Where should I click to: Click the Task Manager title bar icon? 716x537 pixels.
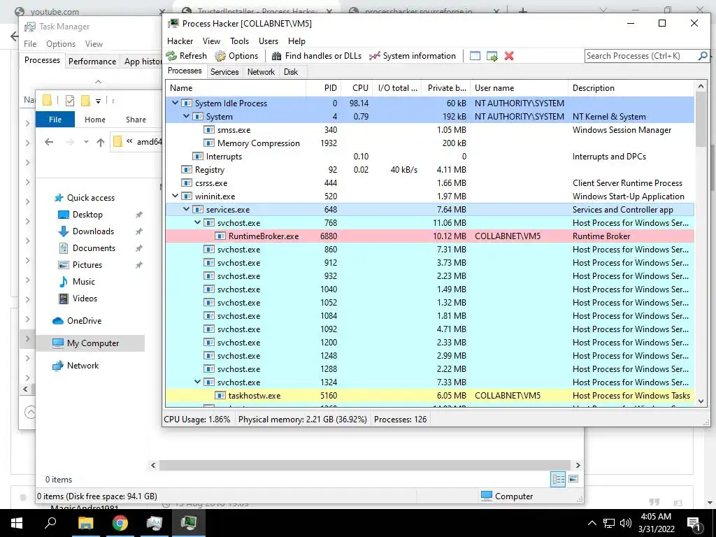click(x=29, y=27)
